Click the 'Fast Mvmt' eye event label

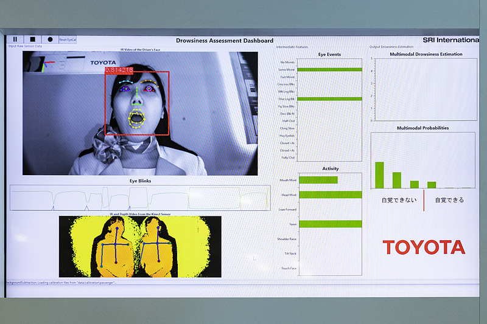287,77
